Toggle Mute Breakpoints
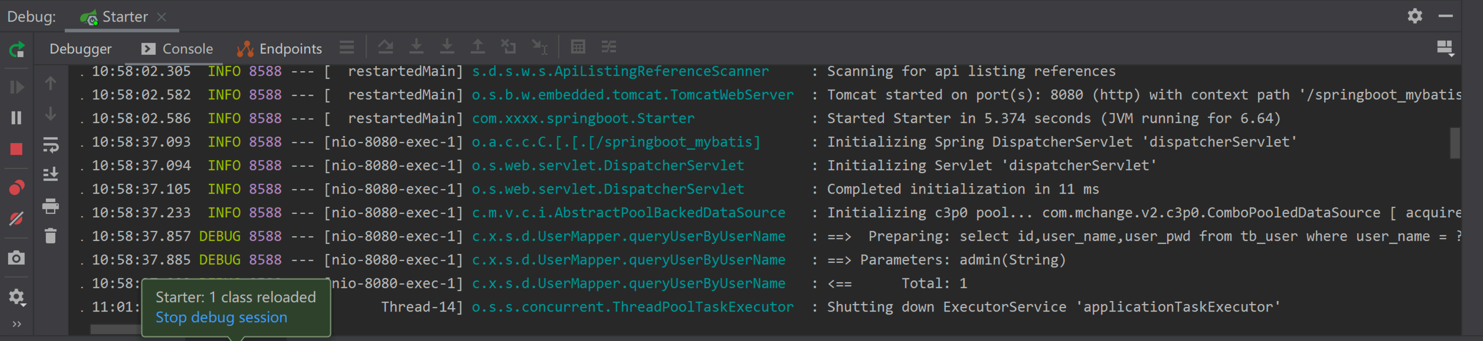 click(17, 218)
